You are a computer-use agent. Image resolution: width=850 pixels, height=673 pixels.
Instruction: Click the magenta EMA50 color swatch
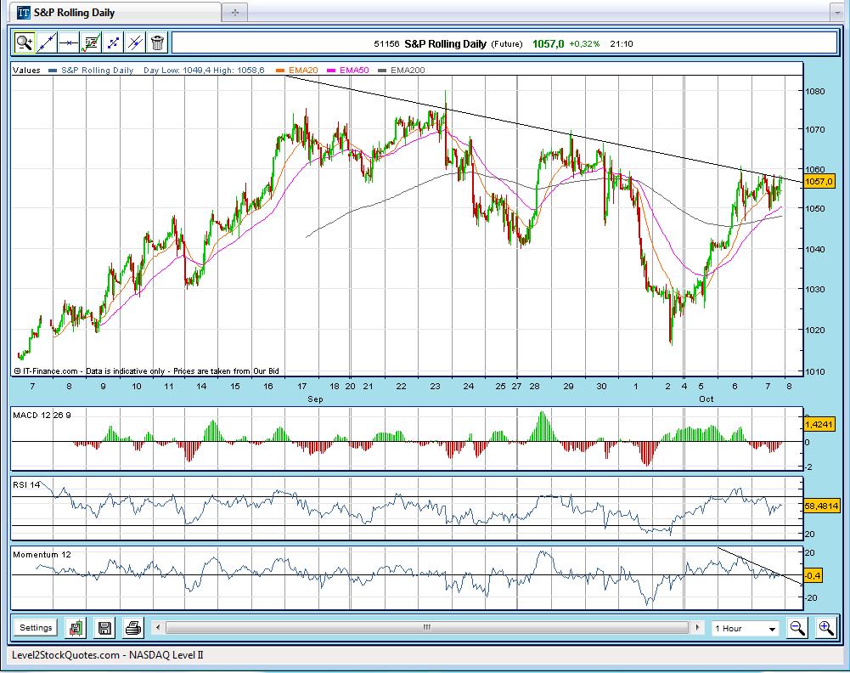(331, 71)
